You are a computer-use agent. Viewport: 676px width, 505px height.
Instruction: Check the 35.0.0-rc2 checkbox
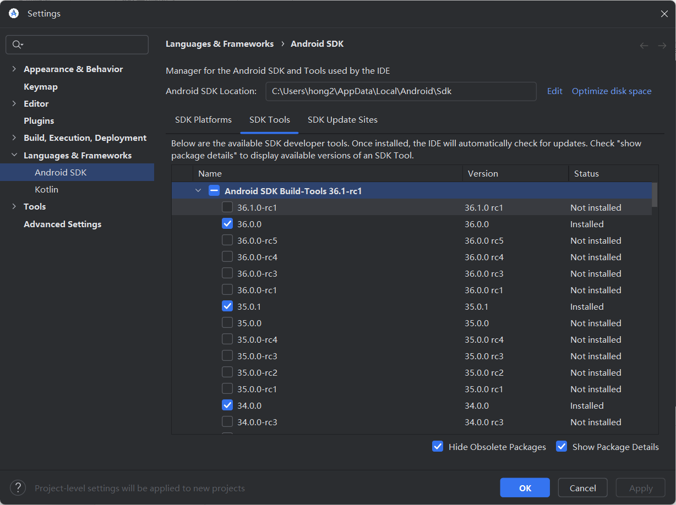point(227,372)
